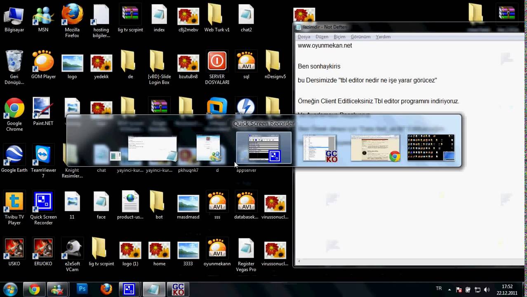The image size is (527, 297).
Task: Select the hosting bilgiler file on desktop
Action: (x=101, y=21)
